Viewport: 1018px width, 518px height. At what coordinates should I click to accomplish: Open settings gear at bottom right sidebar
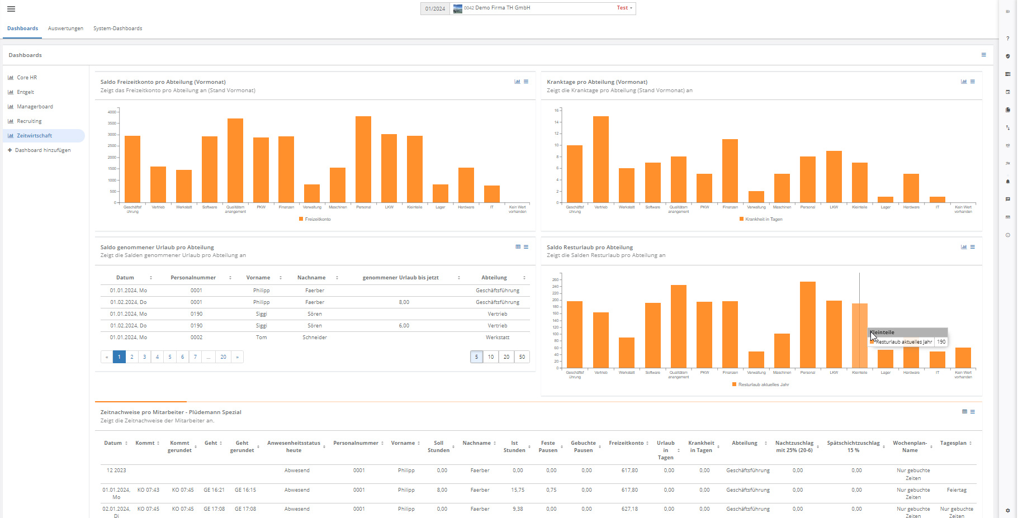click(x=1007, y=510)
